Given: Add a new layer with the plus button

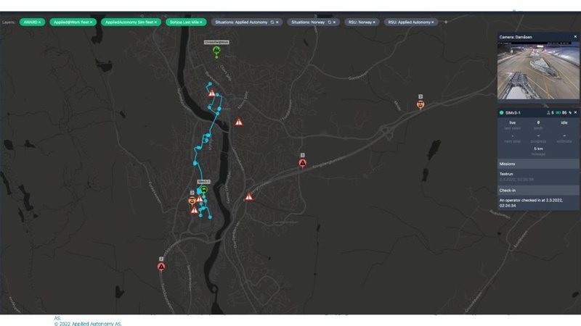Looking at the screenshot, I should coord(446,22).
